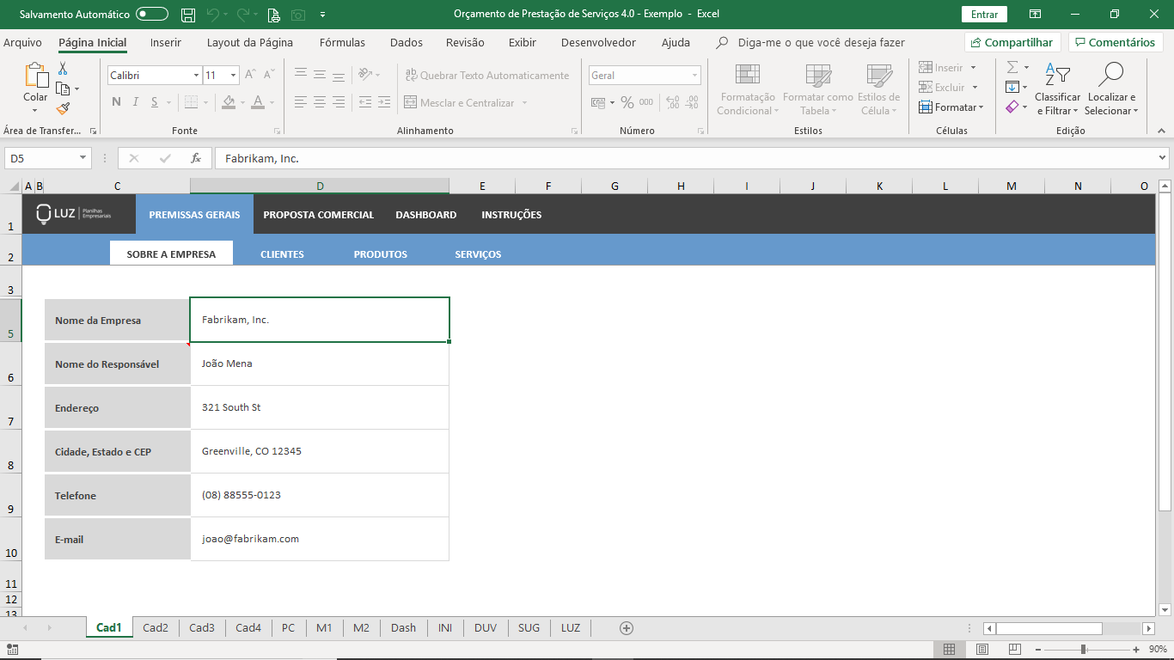Viewport: 1174px width, 660px height.
Task: Switch to the Inserir ribbon tab
Action: point(166,42)
